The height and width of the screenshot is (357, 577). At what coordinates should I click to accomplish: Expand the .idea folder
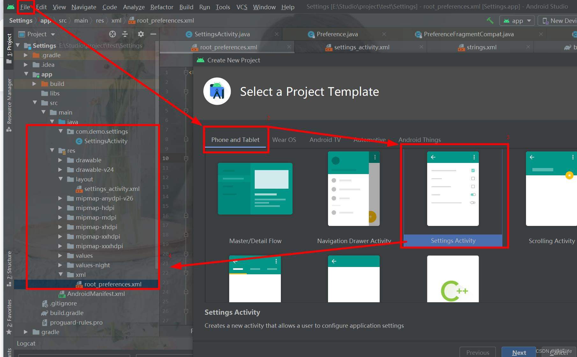pos(26,65)
